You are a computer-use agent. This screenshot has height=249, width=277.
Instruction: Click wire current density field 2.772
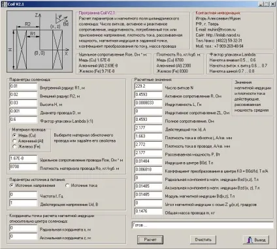148,144
